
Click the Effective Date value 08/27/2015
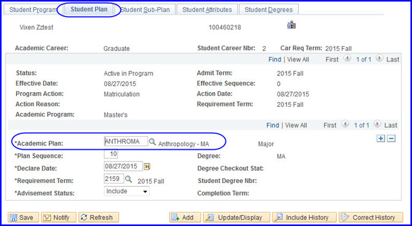click(x=120, y=84)
